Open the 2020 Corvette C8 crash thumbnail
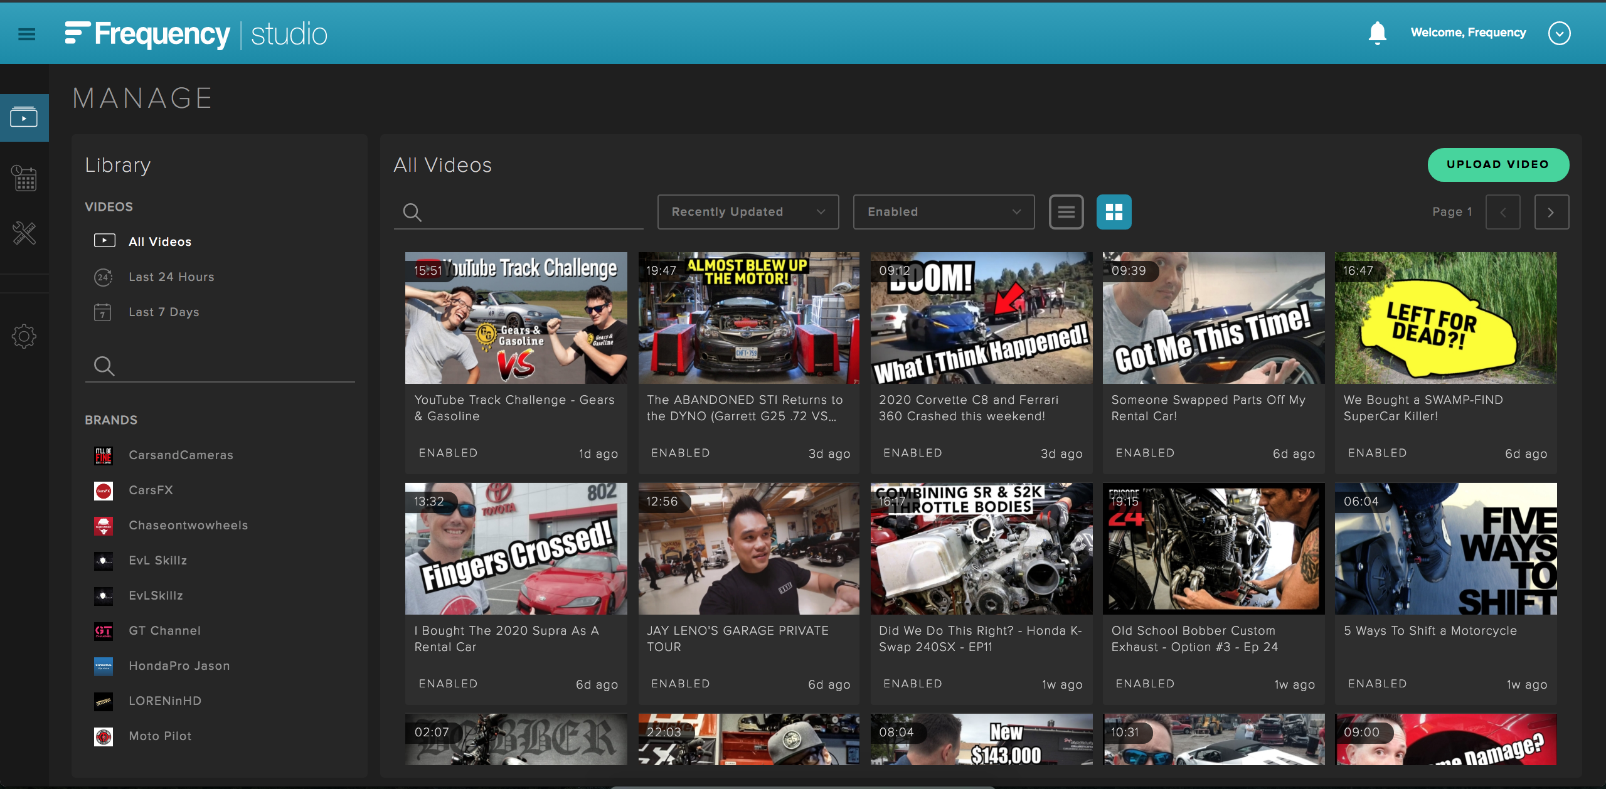1606x789 pixels. (x=981, y=318)
